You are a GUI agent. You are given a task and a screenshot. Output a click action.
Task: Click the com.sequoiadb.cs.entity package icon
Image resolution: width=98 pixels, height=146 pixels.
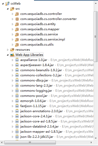(17, 24)
